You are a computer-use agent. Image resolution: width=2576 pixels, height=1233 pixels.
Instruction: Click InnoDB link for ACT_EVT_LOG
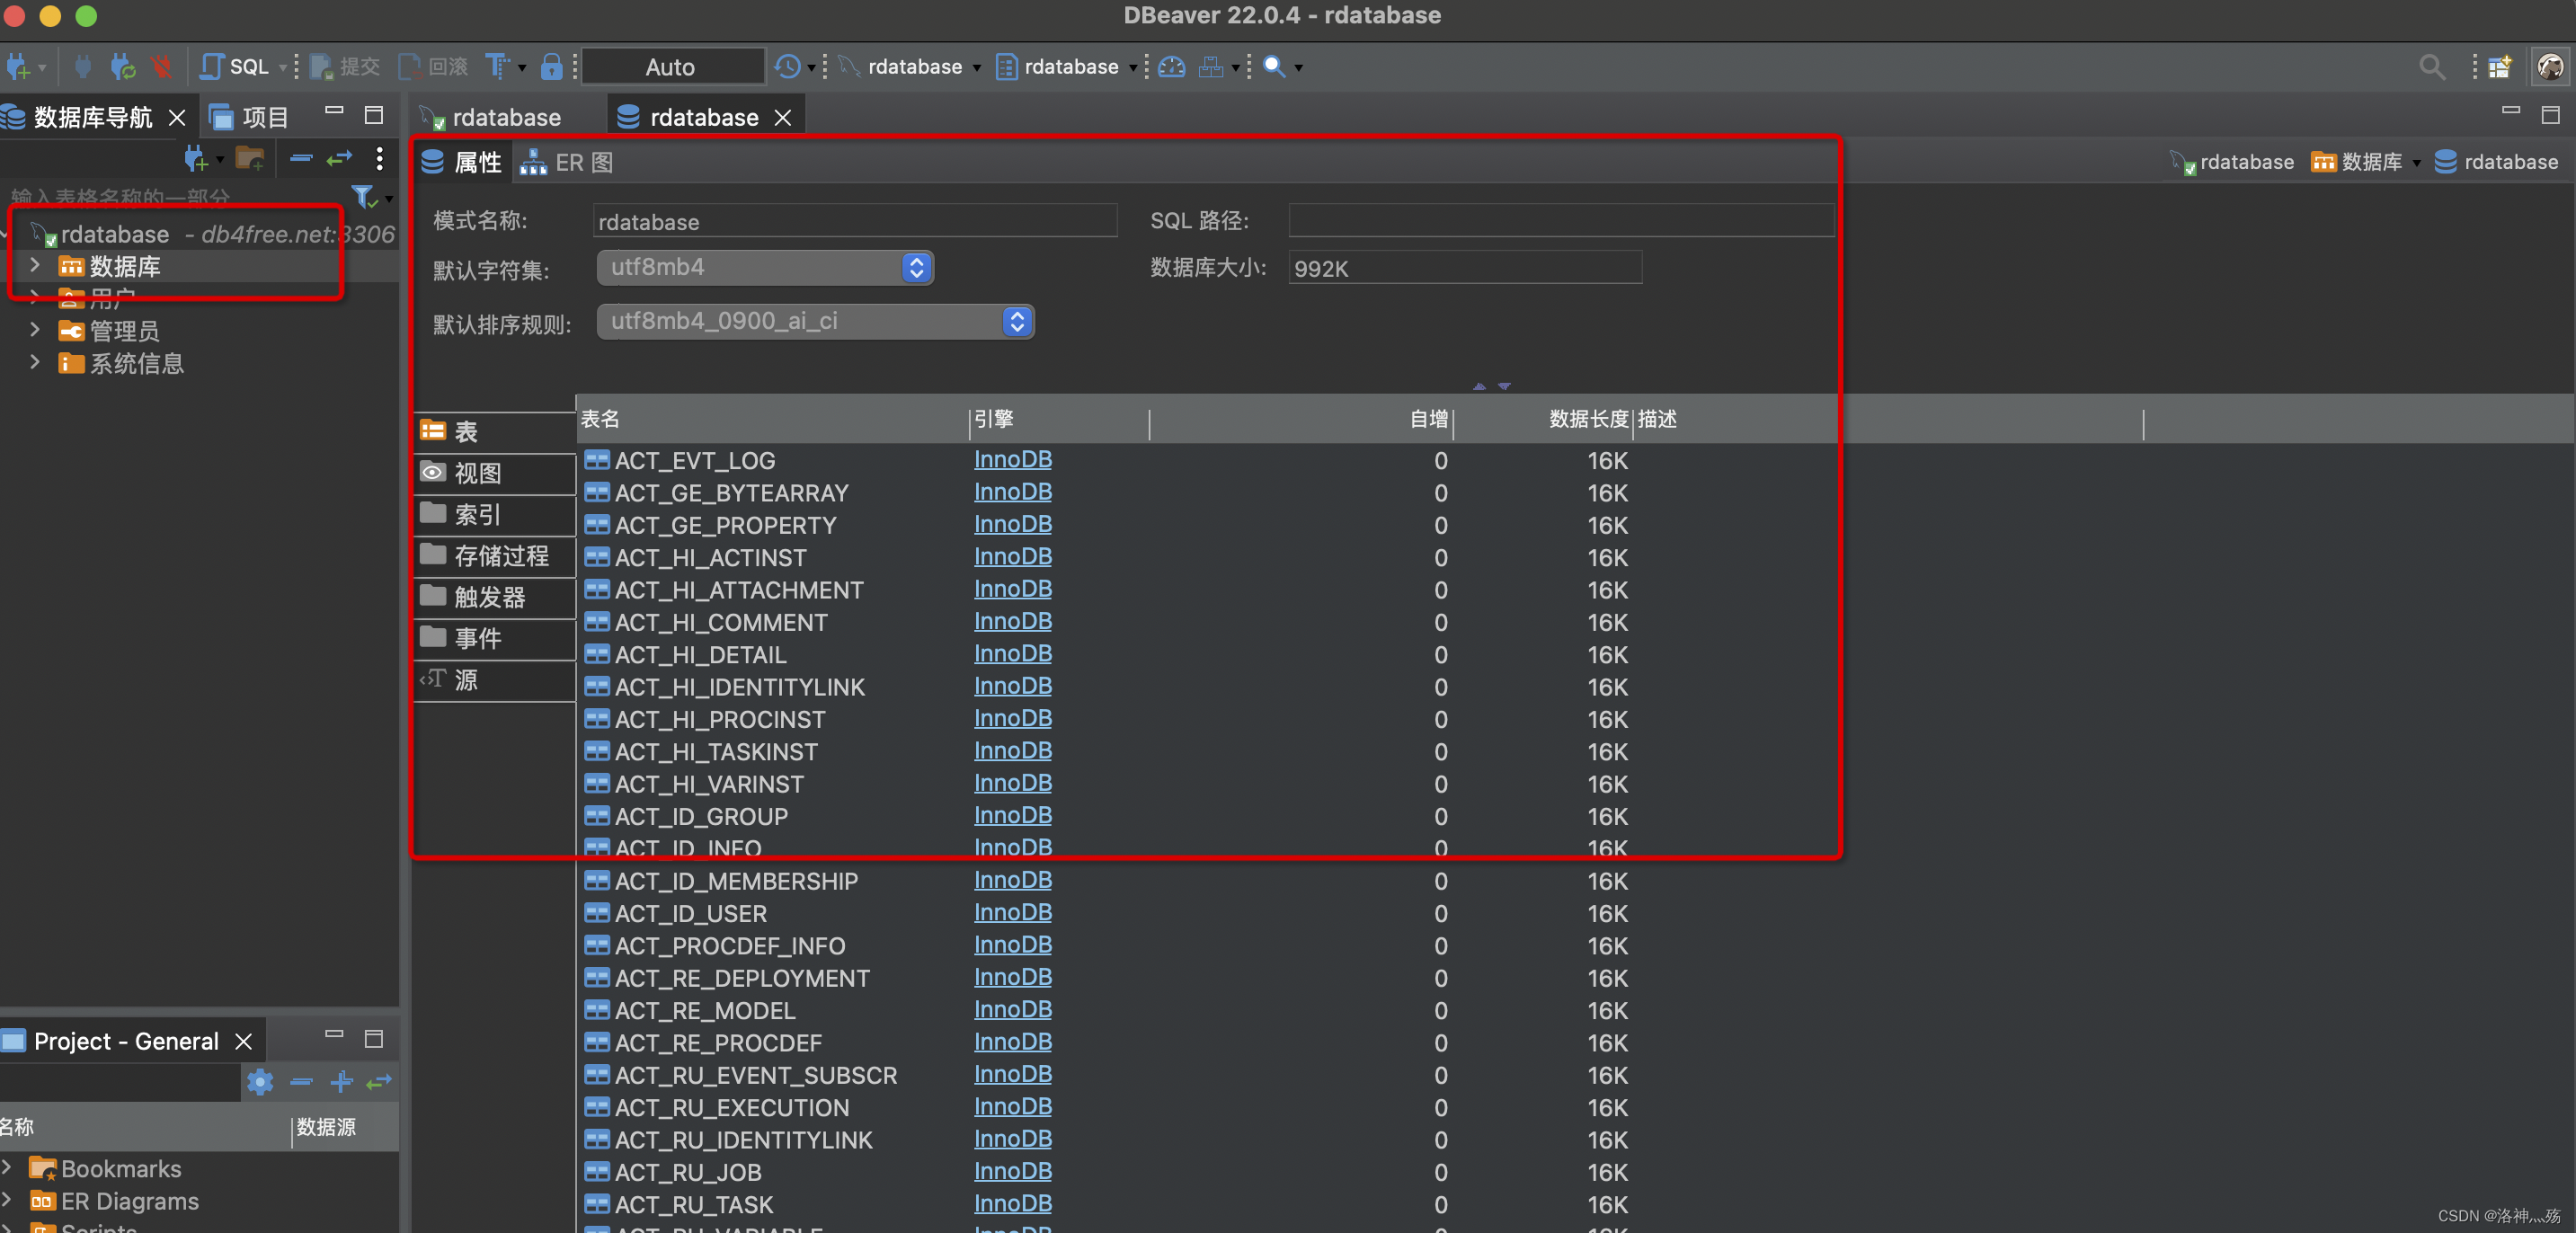click(x=1012, y=459)
